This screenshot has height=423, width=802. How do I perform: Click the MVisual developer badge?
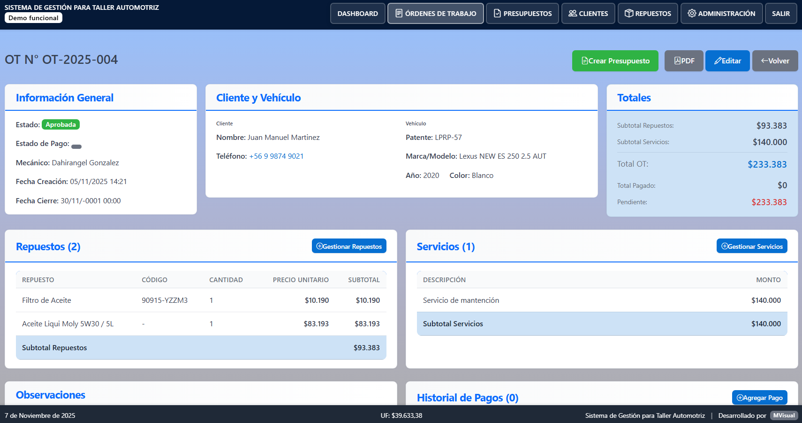(784, 415)
